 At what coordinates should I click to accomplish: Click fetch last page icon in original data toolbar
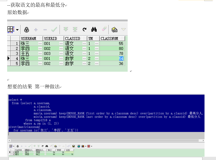75,29
